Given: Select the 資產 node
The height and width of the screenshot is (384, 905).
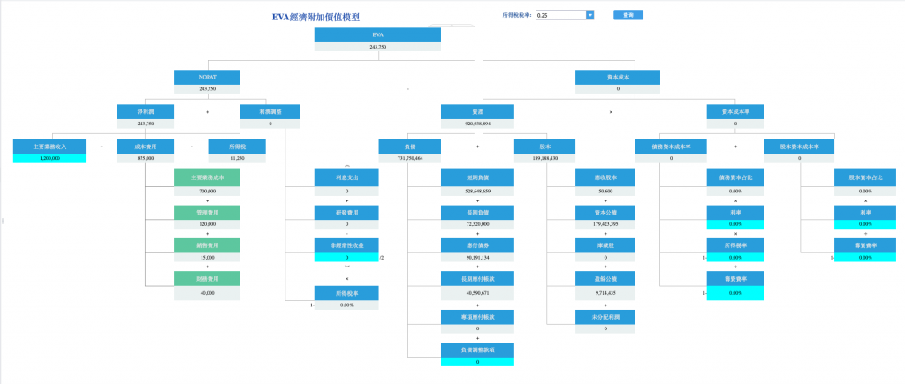Looking at the screenshot, I should coord(477,112).
